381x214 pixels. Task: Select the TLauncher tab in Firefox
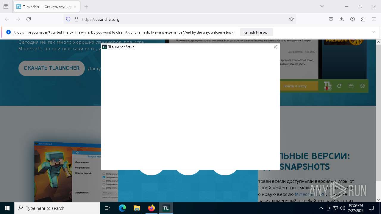tap(47, 7)
